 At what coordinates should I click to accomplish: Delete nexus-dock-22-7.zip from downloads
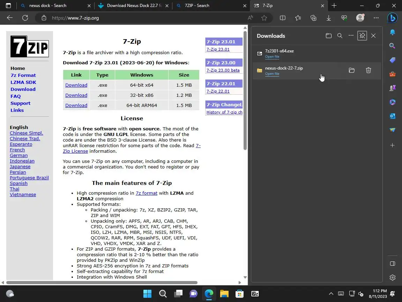pyautogui.click(x=368, y=70)
